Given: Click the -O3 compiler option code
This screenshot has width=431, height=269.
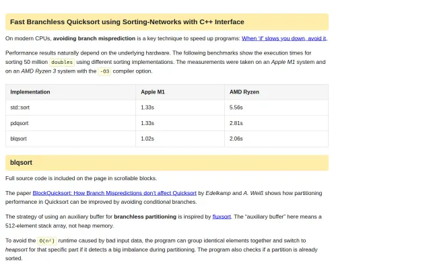Looking at the screenshot, I should pos(104,71).
